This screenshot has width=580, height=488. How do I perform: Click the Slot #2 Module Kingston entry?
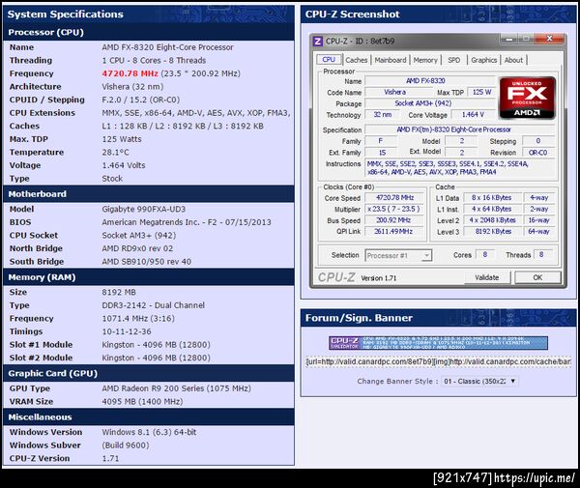click(x=156, y=358)
